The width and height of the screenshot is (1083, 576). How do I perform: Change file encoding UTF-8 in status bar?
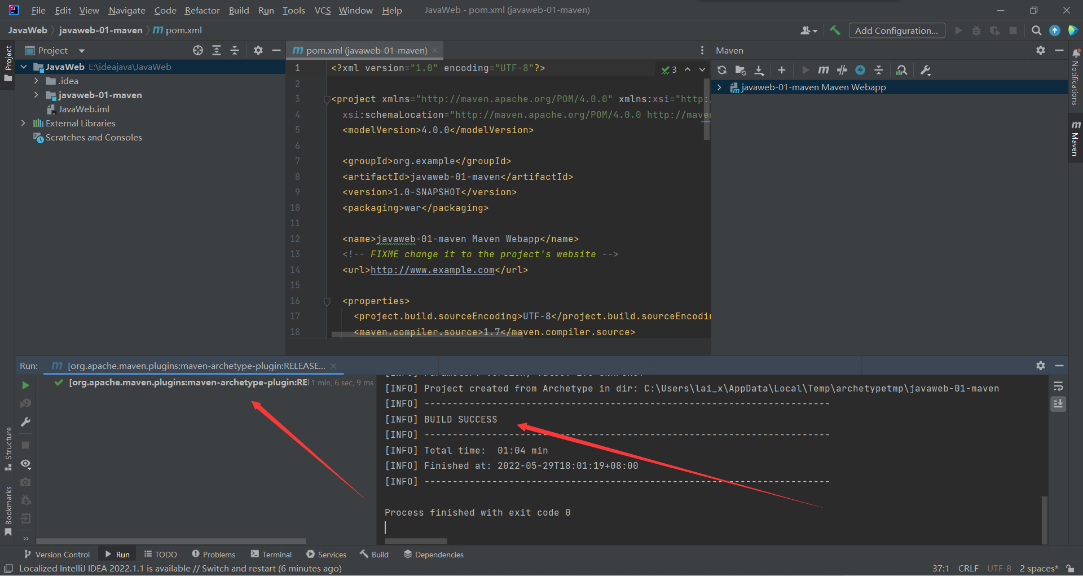coord(999,568)
